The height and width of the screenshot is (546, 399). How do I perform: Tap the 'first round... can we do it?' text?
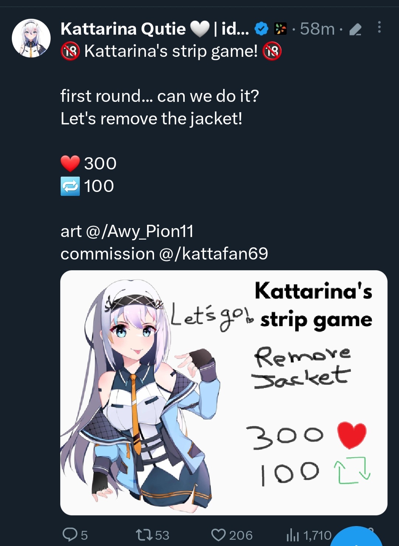[160, 96]
